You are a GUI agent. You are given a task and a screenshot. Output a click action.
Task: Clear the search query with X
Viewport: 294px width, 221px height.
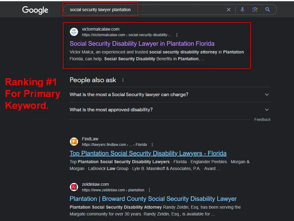point(229,10)
